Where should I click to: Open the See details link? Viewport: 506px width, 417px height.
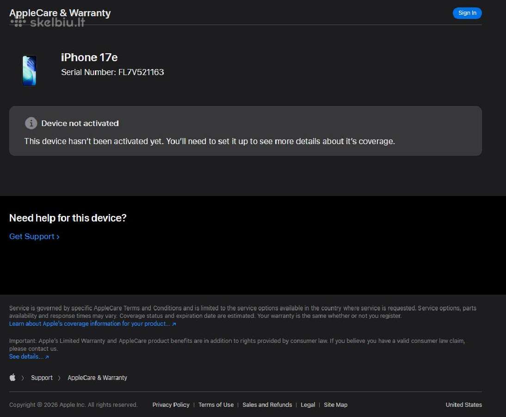click(29, 357)
